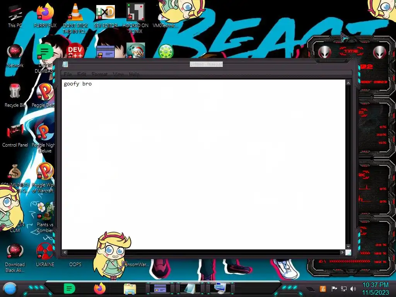396x297 pixels.
Task: Show hidden tray icons arrow
Action: 311,289
